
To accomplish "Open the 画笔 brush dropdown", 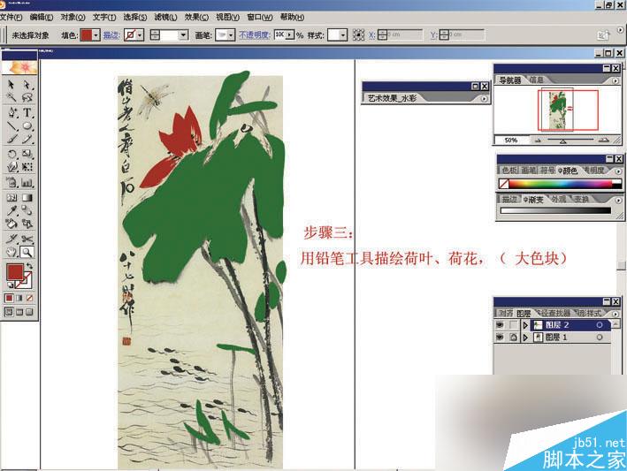I will (231, 35).
